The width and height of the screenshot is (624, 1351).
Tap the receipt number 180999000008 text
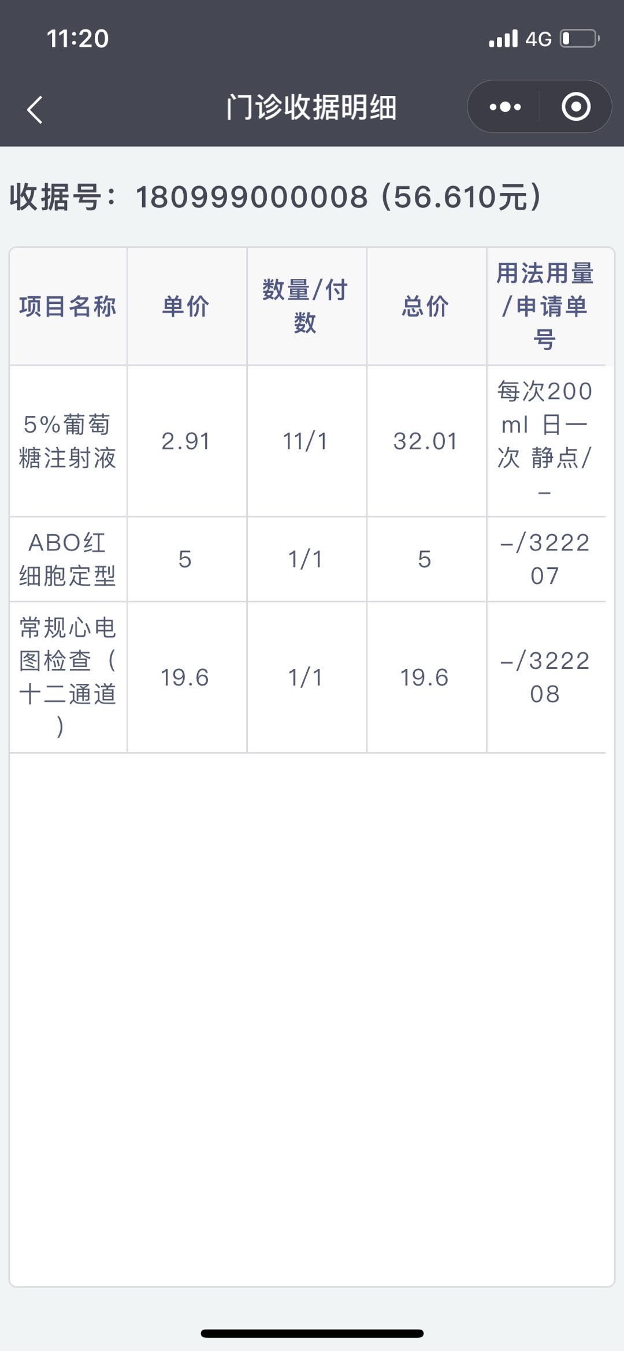tap(251, 197)
